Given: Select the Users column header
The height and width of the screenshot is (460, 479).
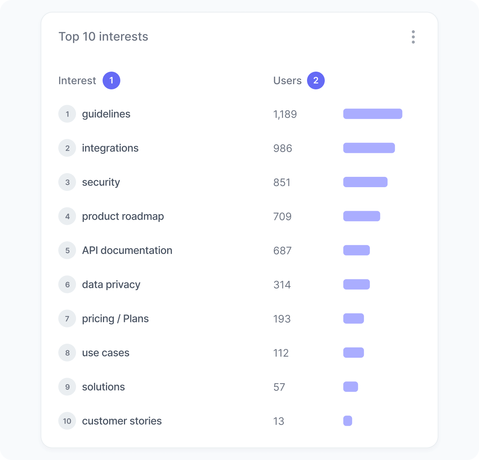Looking at the screenshot, I should tap(287, 80).
